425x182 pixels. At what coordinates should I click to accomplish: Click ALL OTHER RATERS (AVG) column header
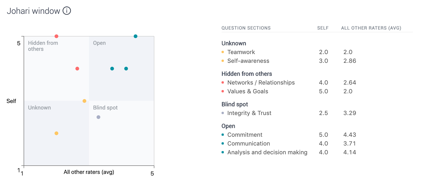371,28
